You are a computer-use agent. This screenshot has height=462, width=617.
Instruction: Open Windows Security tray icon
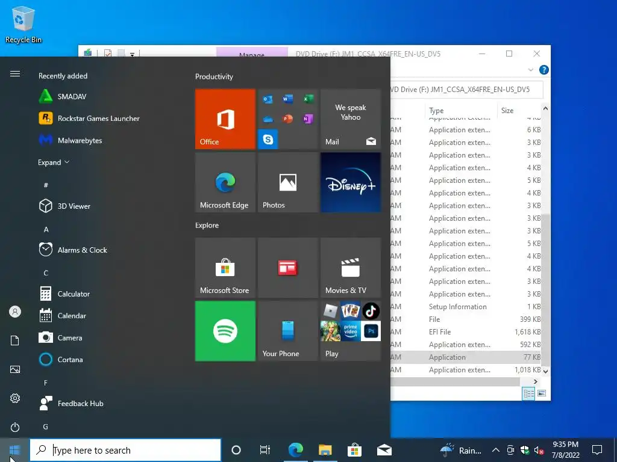click(525, 450)
